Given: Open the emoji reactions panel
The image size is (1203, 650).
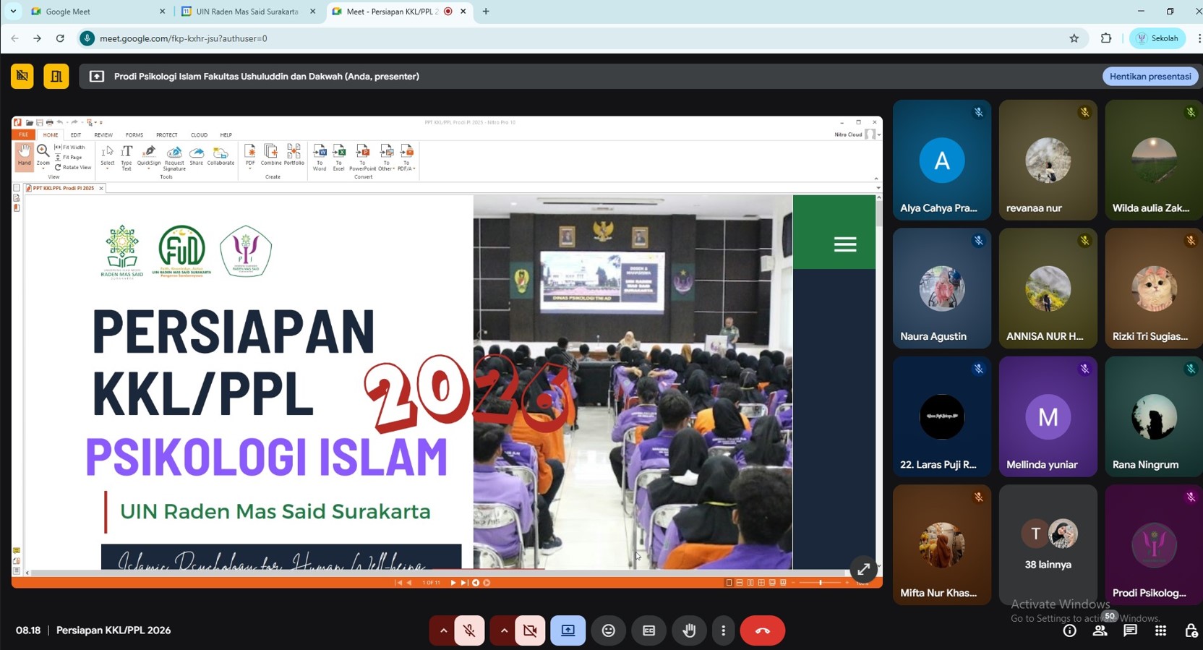Looking at the screenshot, I should click(x=609, y=630).
